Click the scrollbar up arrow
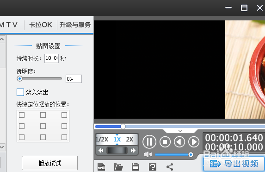265x172 pixels. (2, 39)
